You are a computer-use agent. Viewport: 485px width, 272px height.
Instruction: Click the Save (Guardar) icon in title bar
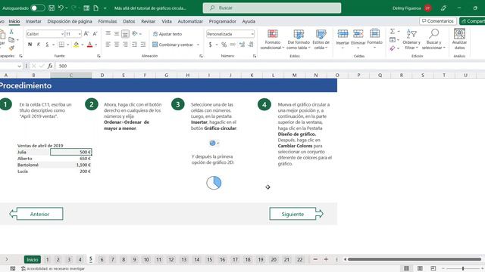point(52,8)
